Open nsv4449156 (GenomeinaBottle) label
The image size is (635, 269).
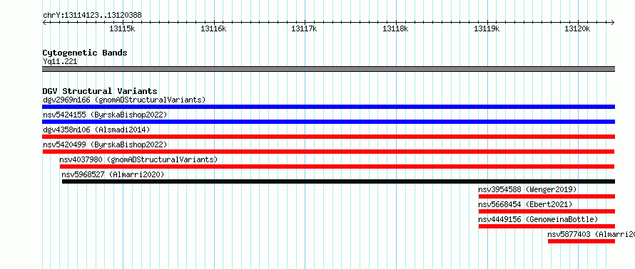(538, 219)
